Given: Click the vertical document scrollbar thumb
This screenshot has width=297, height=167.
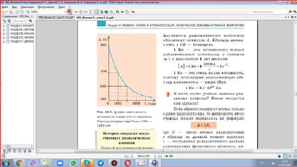Looking at the screenshot, I should [295, 94].
